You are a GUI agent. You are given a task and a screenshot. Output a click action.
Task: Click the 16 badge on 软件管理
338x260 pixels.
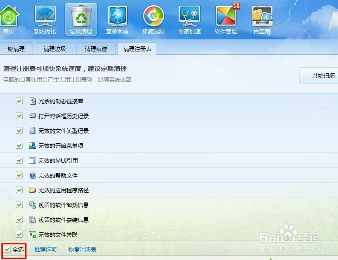coord(236,6)
